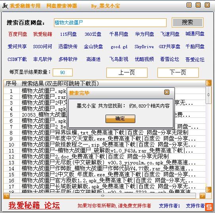Click the 序号 column header
Screen dimensions: 215x213
click(x=11, y=83)
